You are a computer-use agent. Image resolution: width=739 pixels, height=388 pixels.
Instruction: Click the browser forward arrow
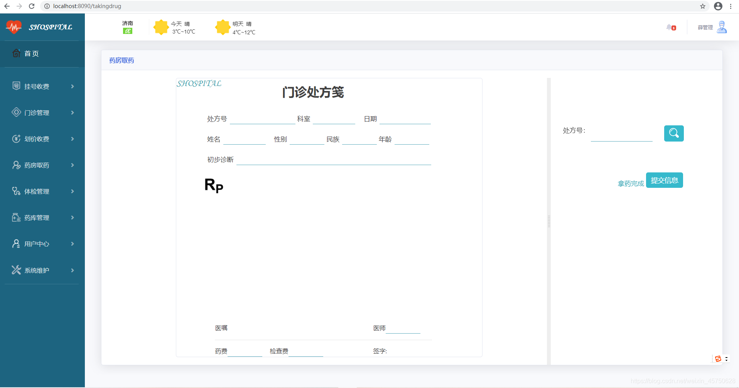tap(19, 6)
